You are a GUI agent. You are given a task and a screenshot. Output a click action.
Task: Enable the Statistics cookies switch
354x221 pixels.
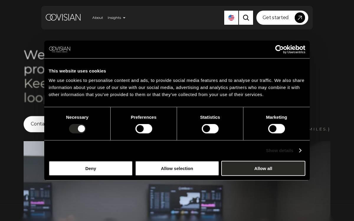pyautogui.click(x=210, y=129)
